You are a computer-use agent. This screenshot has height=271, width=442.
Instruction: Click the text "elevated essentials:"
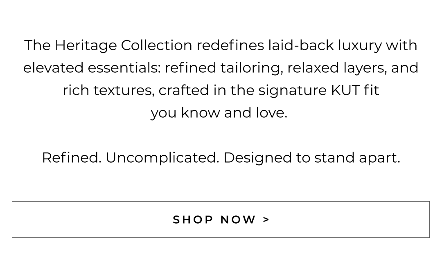pyautogui.click(x=92, y=68)
